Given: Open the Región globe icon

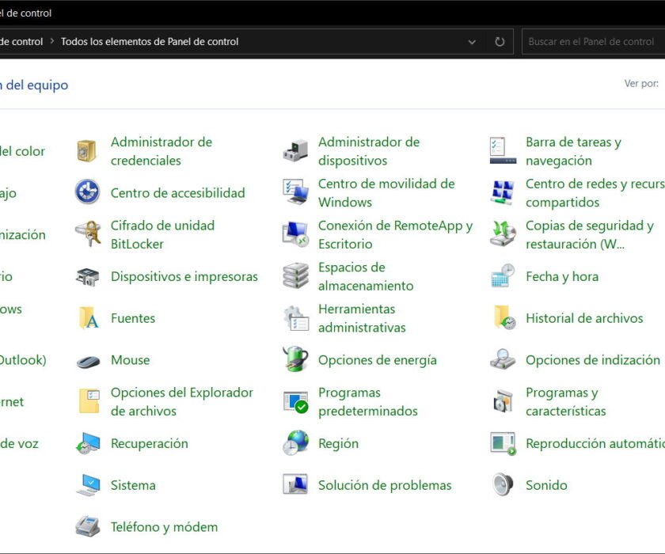Looking at the screenshot, I should 295,443.
